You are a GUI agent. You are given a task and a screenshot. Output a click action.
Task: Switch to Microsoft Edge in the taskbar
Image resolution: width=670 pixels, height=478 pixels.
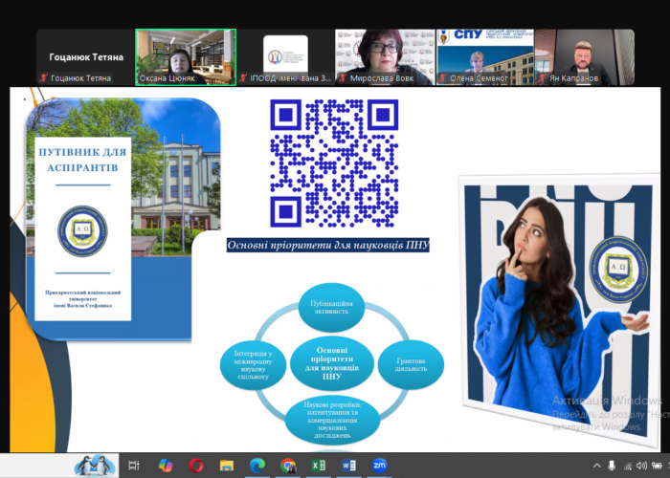(257, 466)
